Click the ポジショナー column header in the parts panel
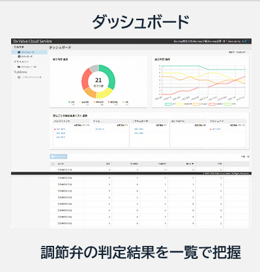 click(227, 121)
